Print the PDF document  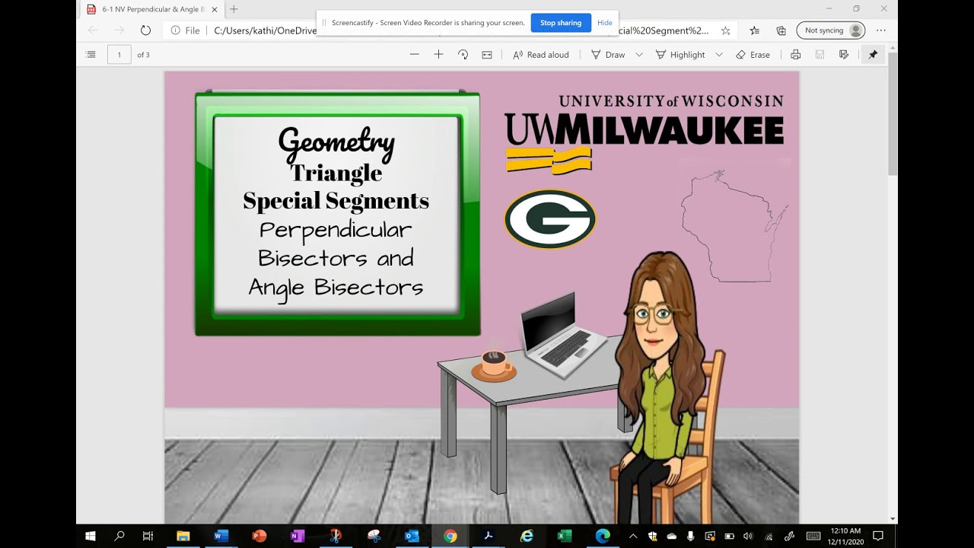[796, 55]
